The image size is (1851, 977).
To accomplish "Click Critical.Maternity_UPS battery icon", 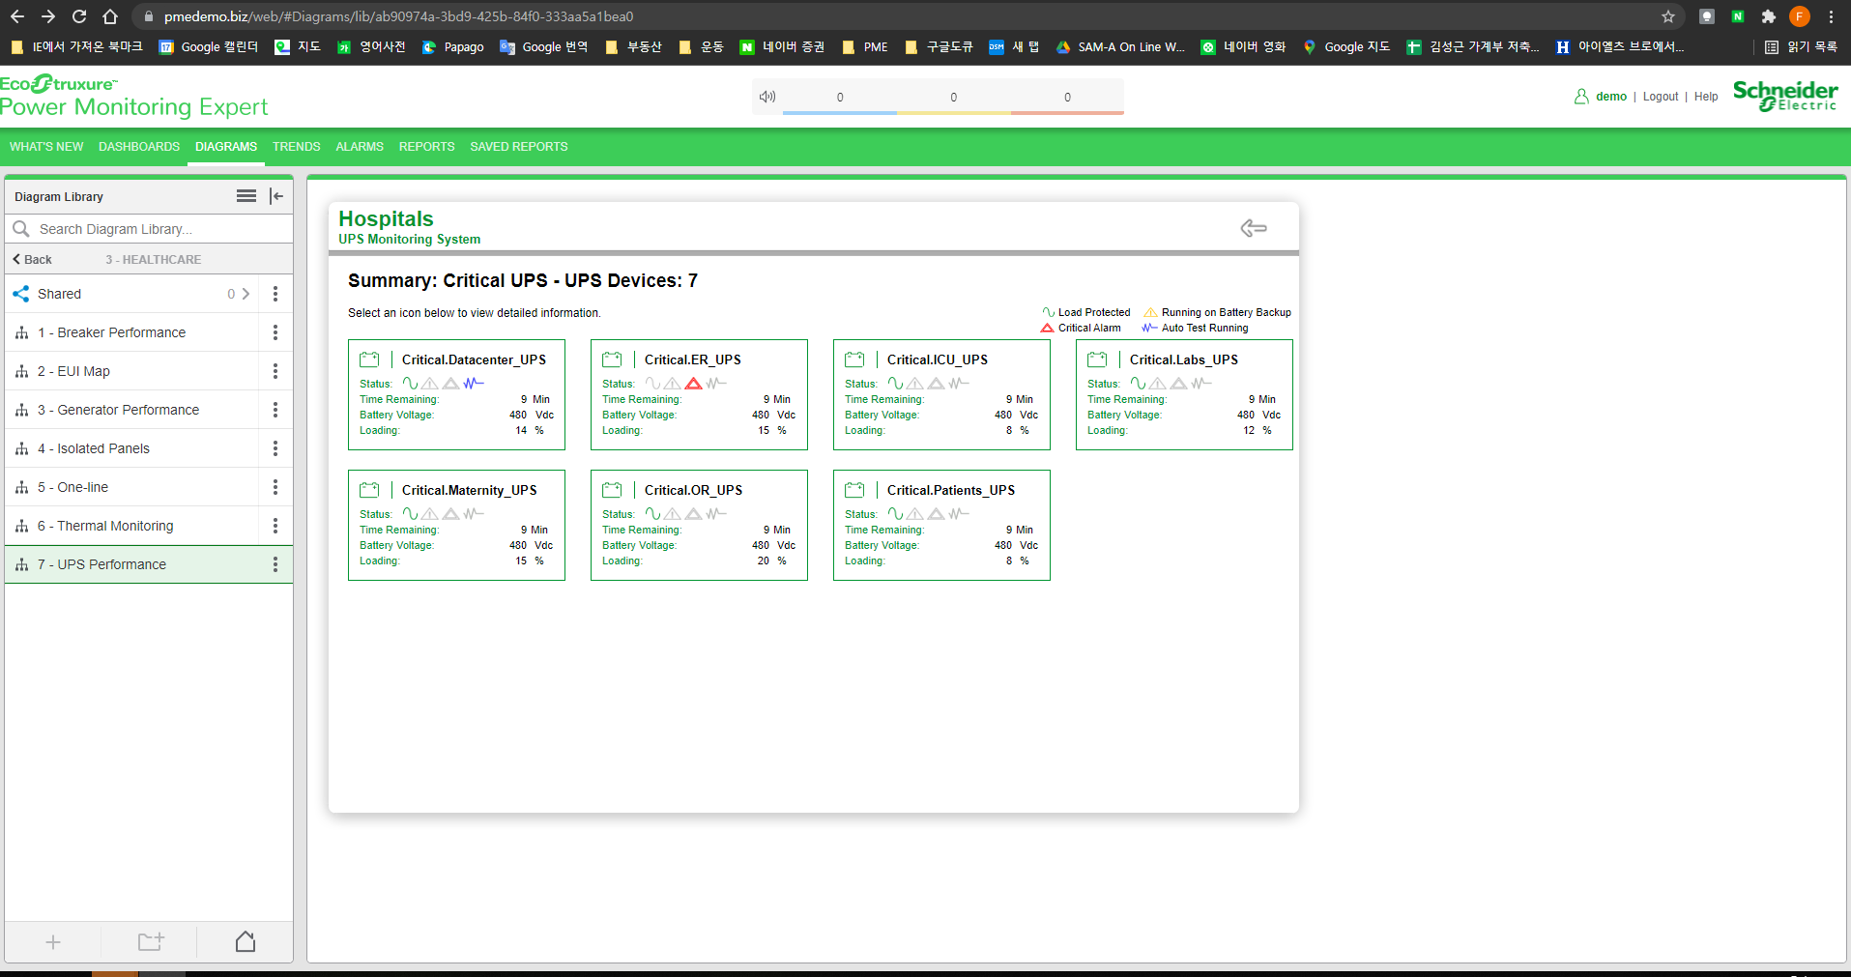I will 369,490.
